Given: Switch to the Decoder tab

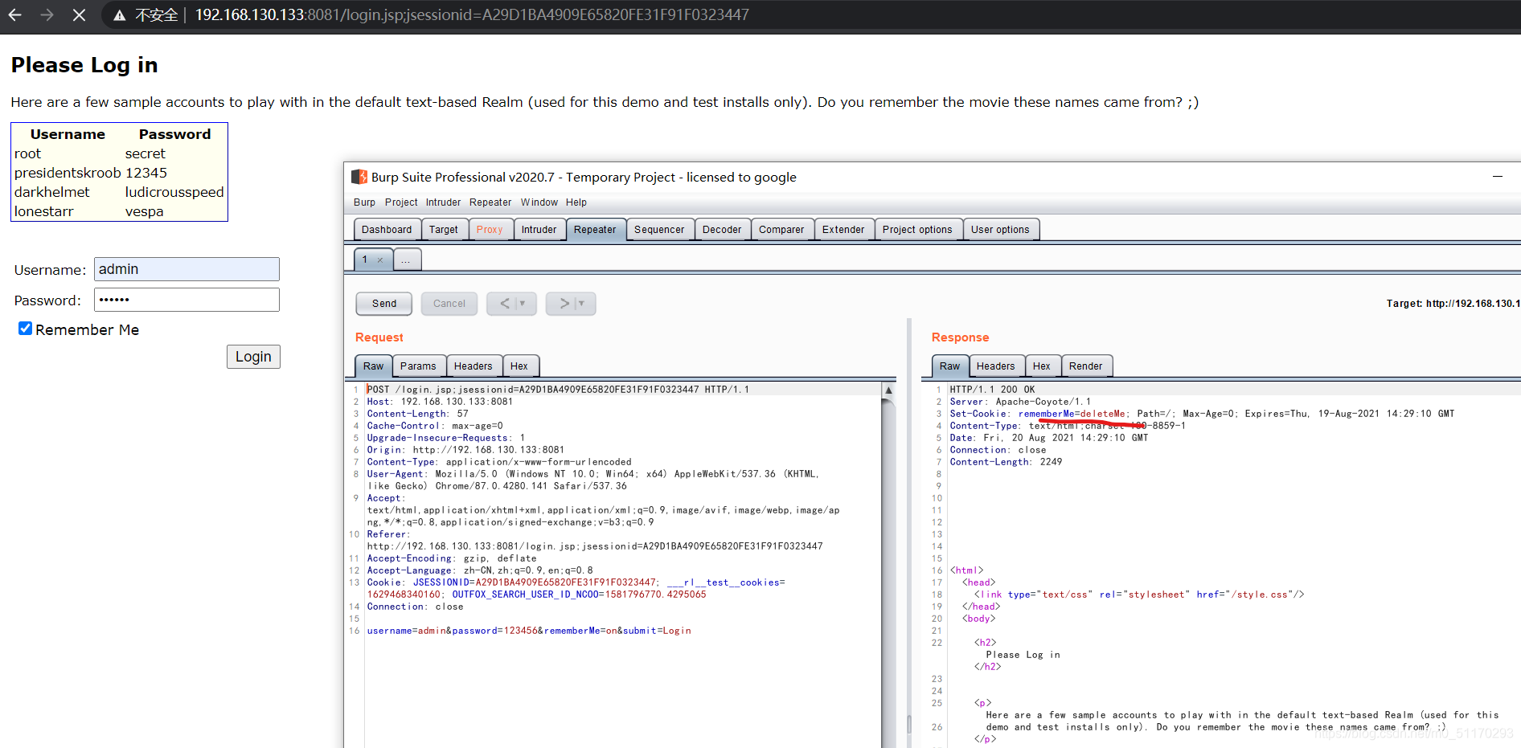Looking at the screenshot, I should [722, 230].
